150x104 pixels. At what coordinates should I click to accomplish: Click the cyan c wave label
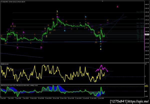click(x=101, y=46)
